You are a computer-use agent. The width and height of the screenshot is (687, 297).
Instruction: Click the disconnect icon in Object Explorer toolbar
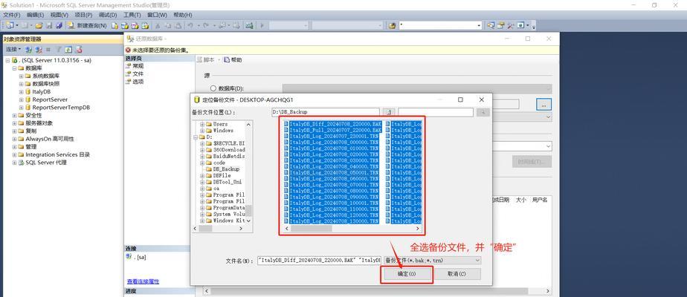pyautogui.click(x=39, y=50)
